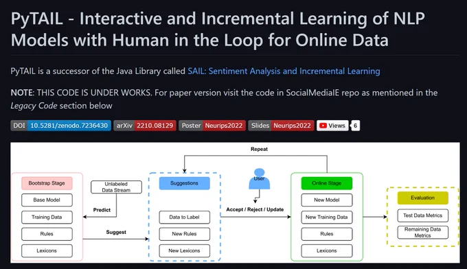Click the views count number 6

355,126
